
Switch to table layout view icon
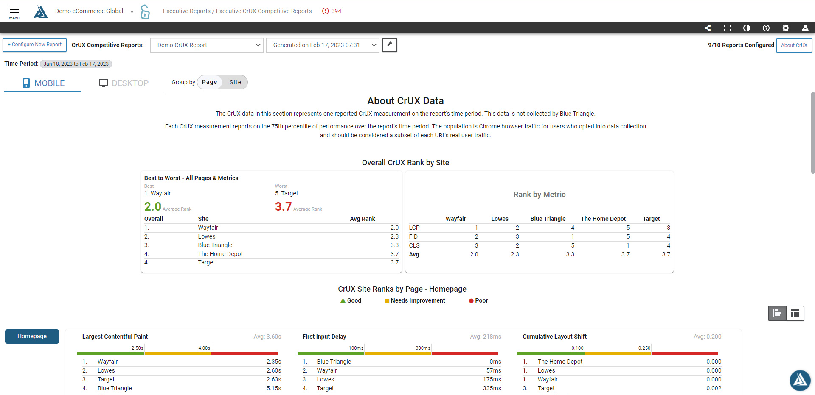tap(795, 313)
